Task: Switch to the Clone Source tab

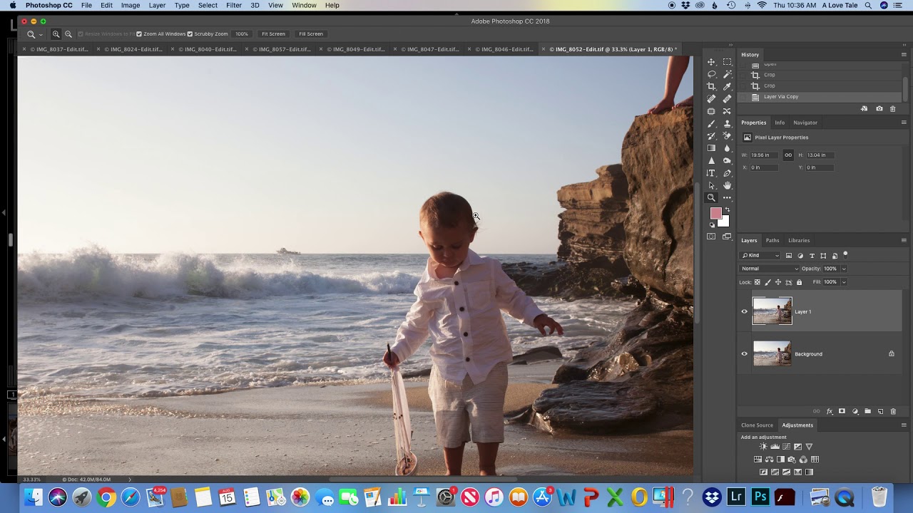Action: 757,425
